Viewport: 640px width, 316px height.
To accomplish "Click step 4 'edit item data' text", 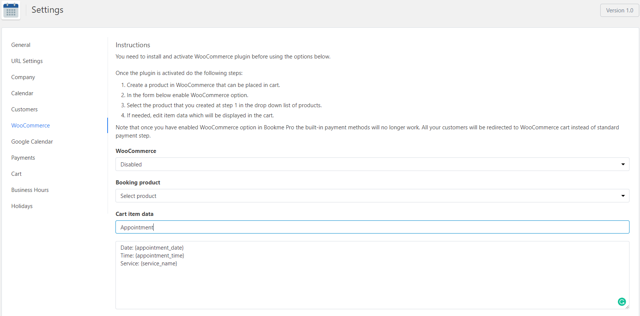I will tap(200, 115).
